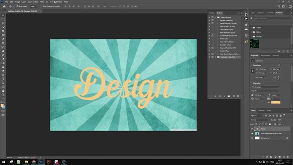Open the Search icon at top right
The height and width of the screenshot is (165, 293).
click(x=279, y=6)
